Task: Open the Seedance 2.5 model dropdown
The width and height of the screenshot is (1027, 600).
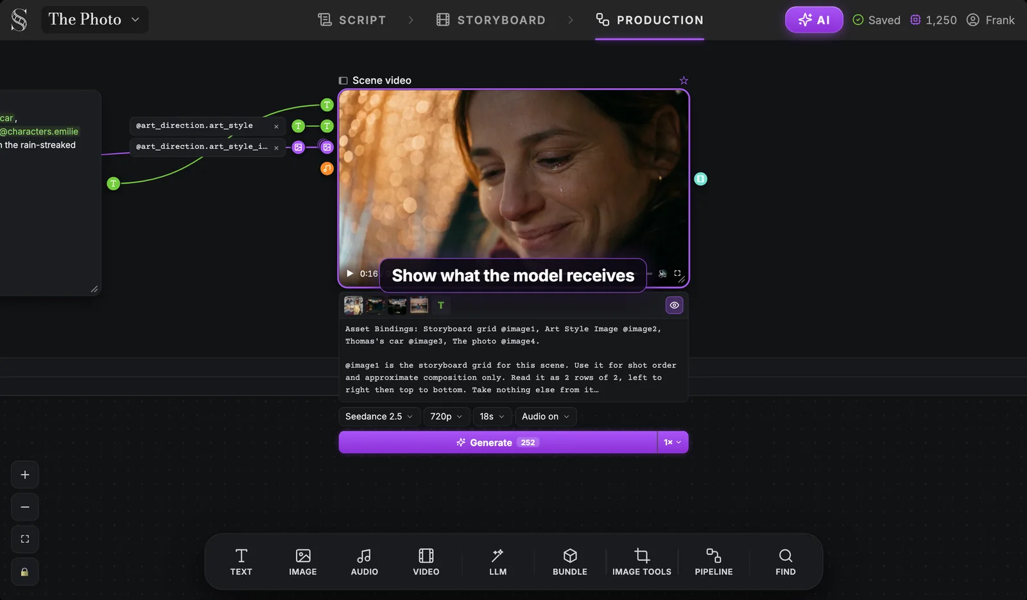Action: (379, 416)
